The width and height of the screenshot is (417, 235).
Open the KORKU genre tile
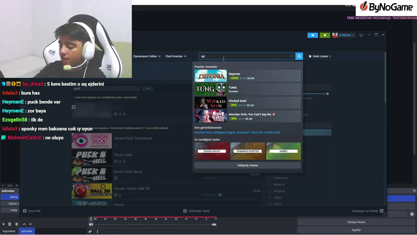283,151
